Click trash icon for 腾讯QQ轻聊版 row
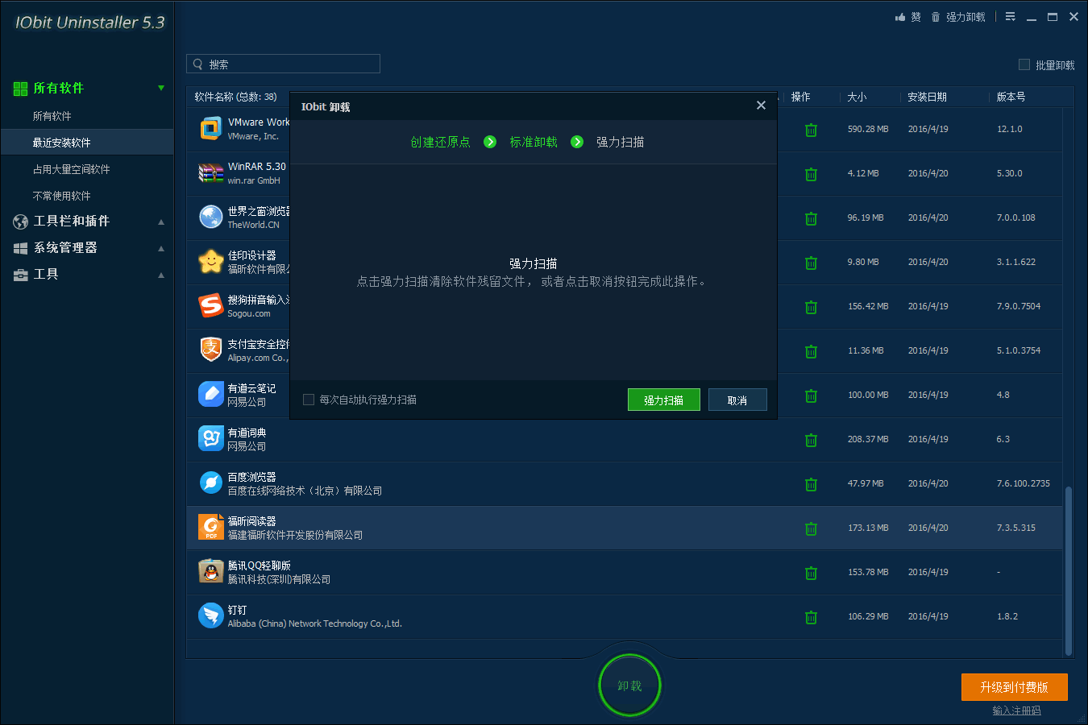The height and width of the screenshot is (725, 1088). coord(811,573)
